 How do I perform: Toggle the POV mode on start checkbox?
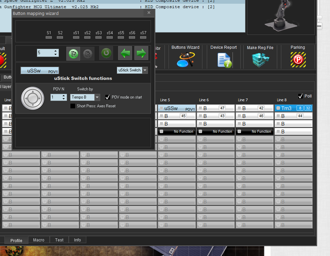pyautogui.click(x=108, y=97)
